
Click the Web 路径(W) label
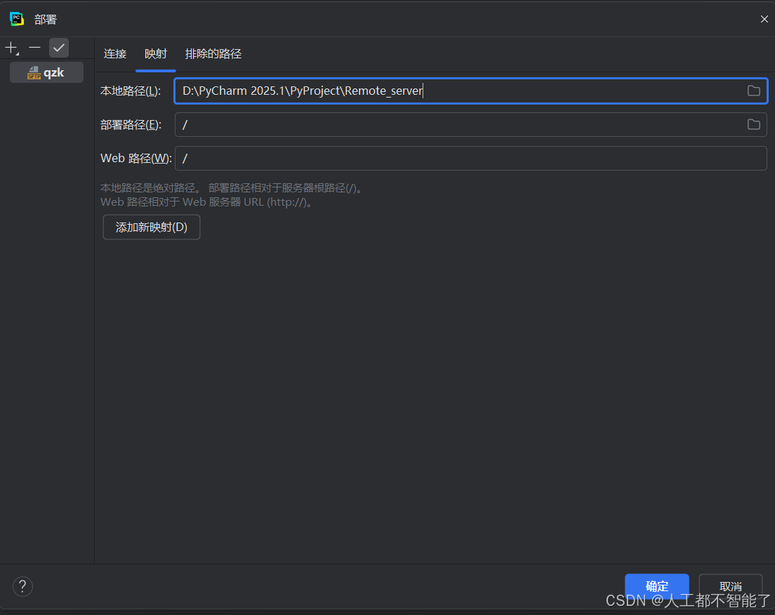(135, 158)
